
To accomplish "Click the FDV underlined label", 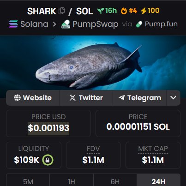I will coord(93,149).
